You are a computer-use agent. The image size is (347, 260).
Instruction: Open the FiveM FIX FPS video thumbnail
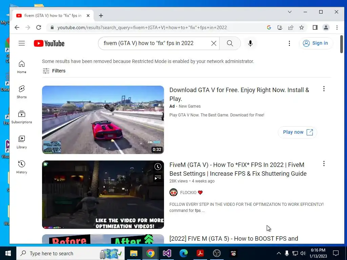click(x=103, y=195)
